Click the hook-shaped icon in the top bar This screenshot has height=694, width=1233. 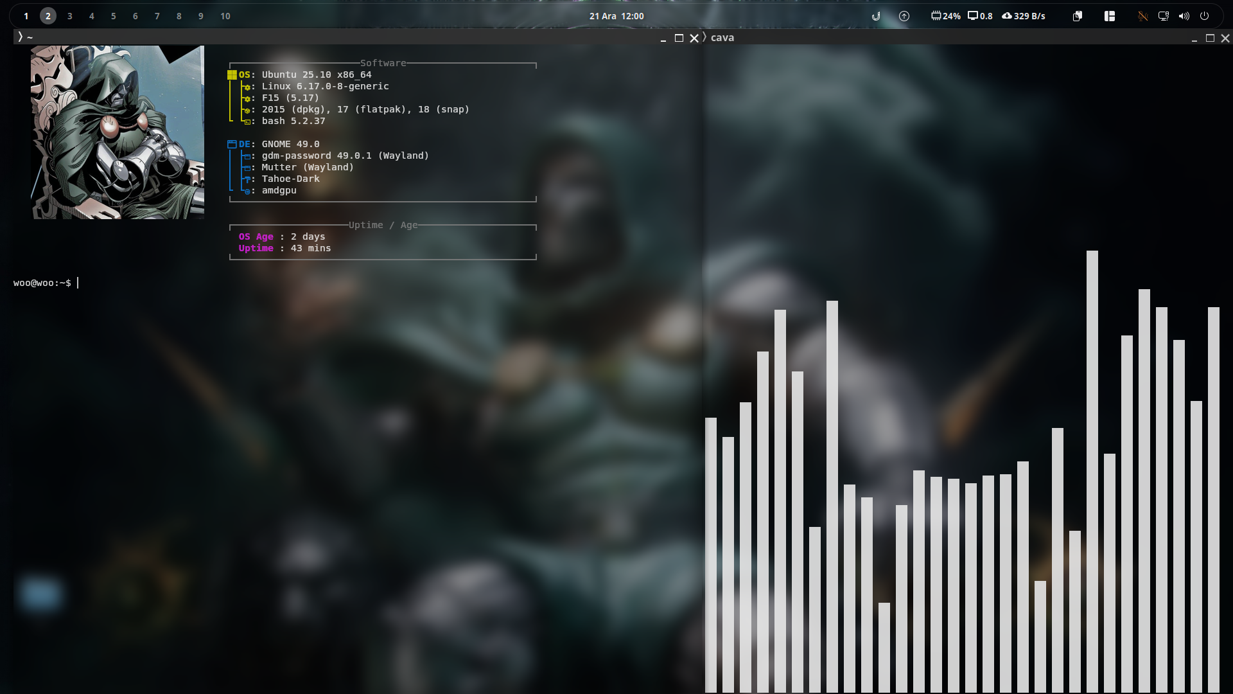click(876, 16)
